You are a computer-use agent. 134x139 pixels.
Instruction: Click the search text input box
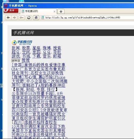point(16,61)
